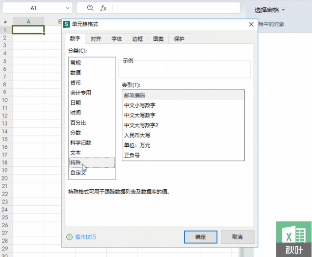Image resolution: width=312 pixels, height=257 pixels.
Task: Select 常规 in the category list
Action: click(x=92, y=63)
